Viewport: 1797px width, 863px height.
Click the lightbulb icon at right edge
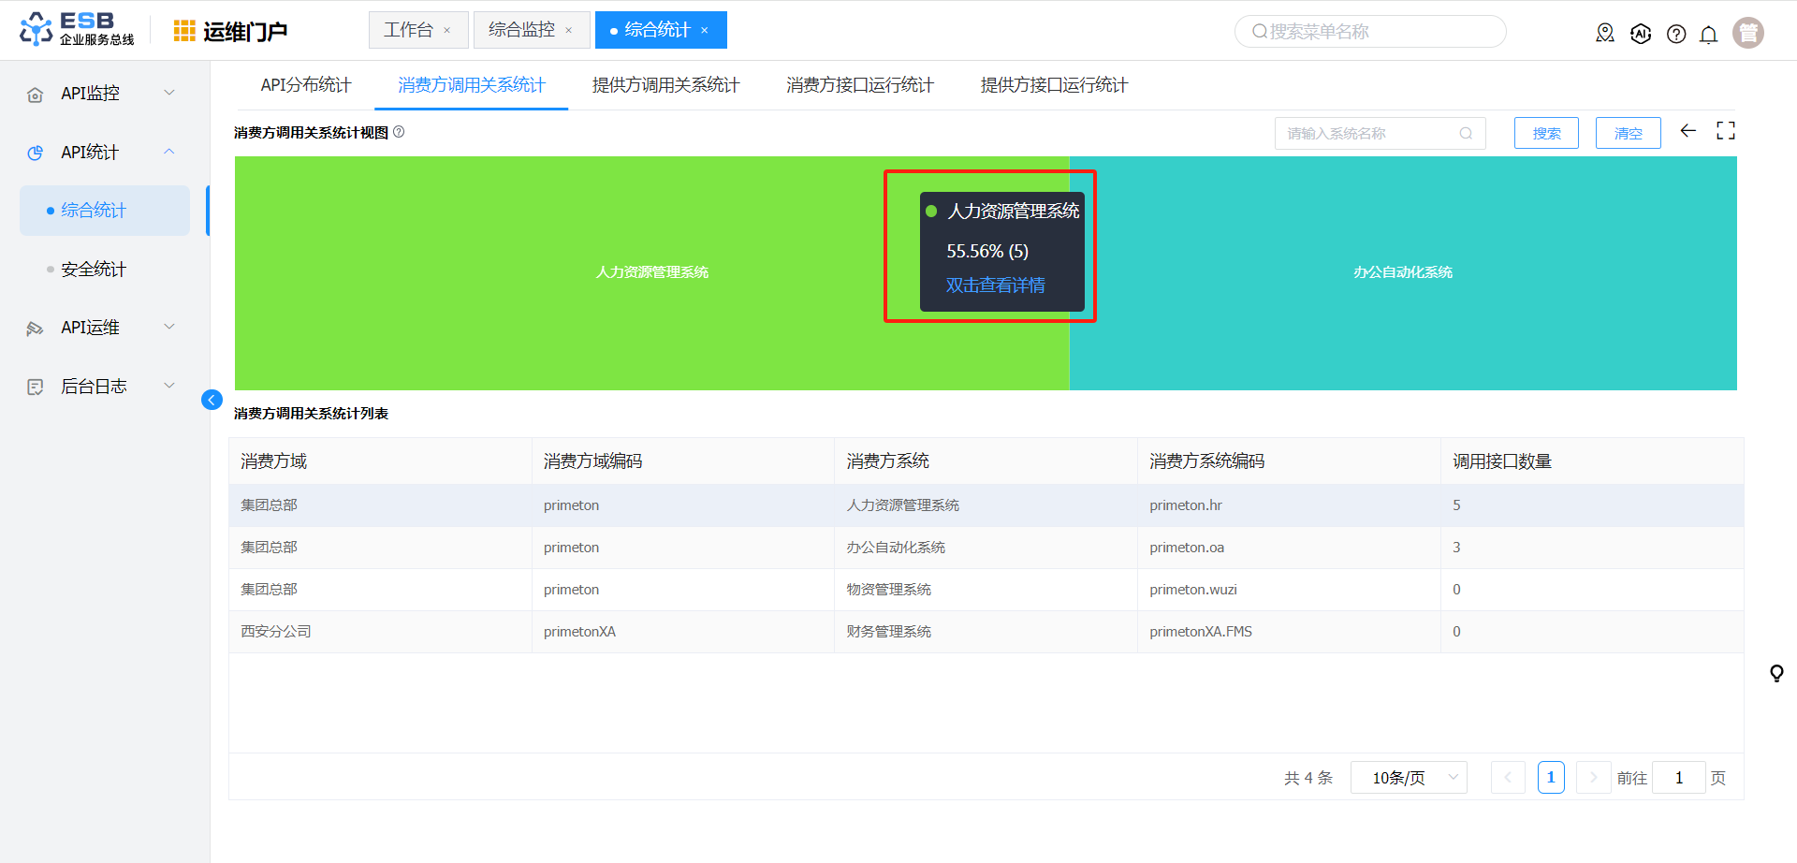coord(1775,673)
